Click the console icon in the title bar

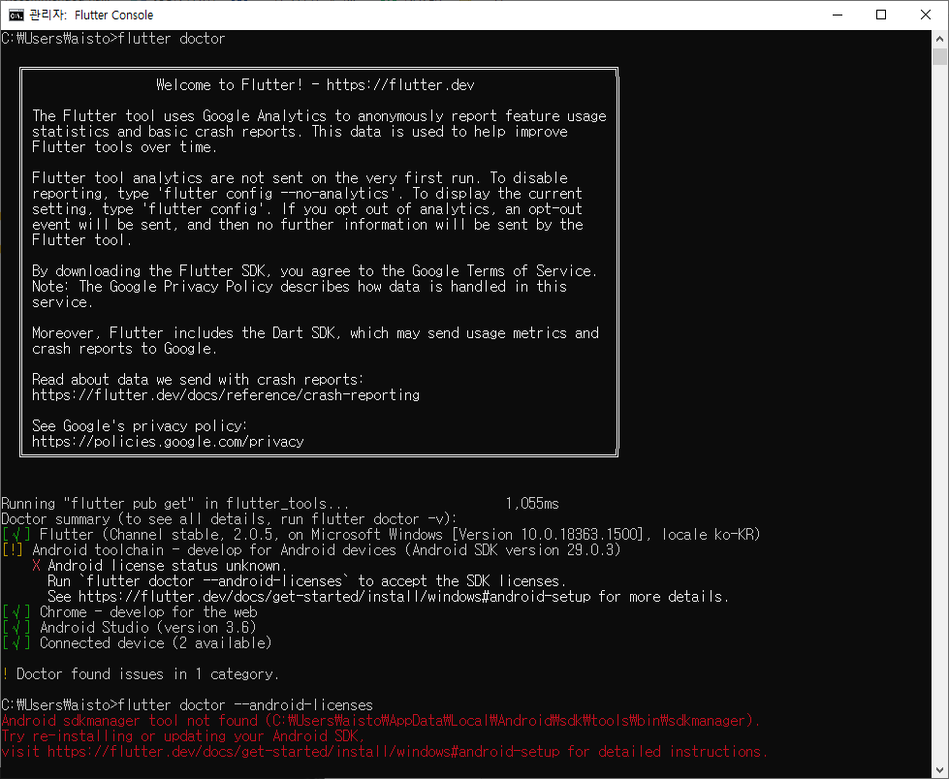16,15
